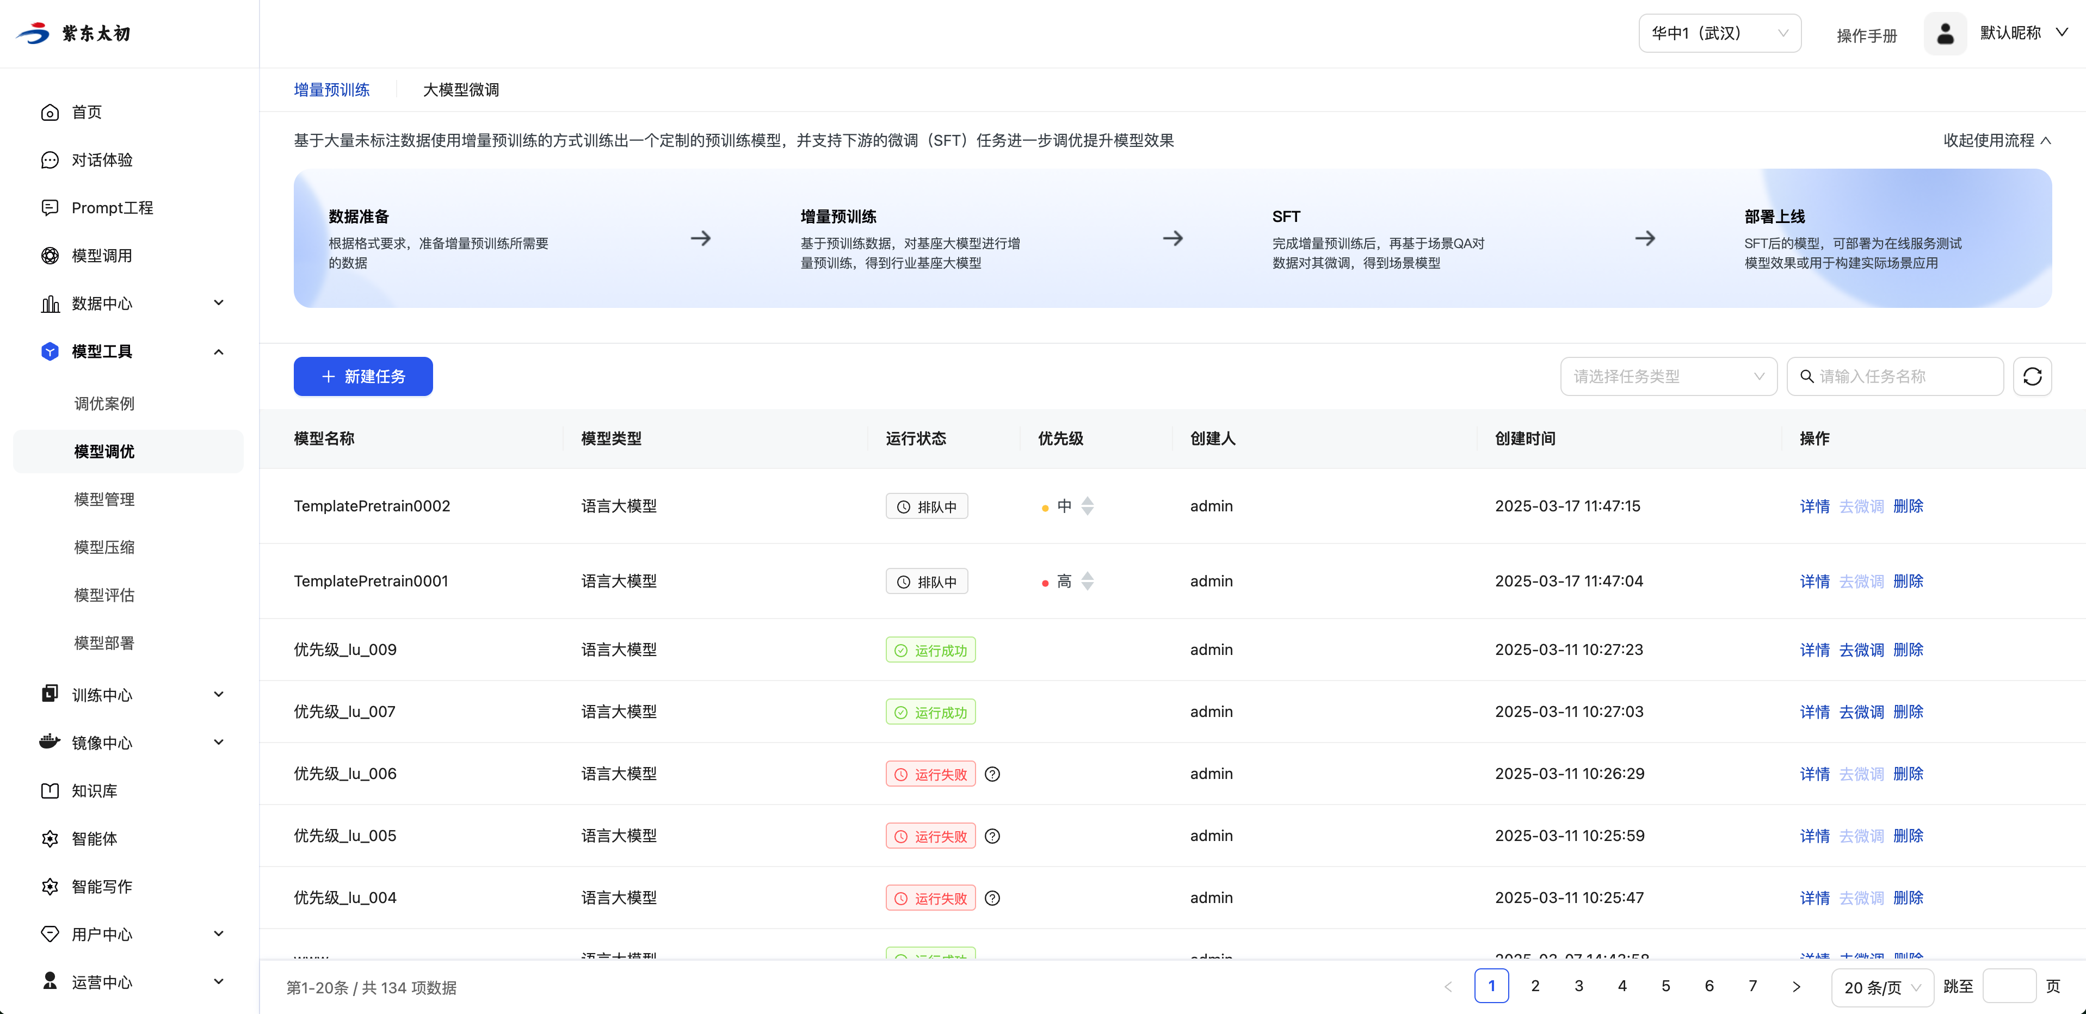Open the 华中1（武汉）region selector
The image size is (2086, 1014).
(x=1719, y=34)
